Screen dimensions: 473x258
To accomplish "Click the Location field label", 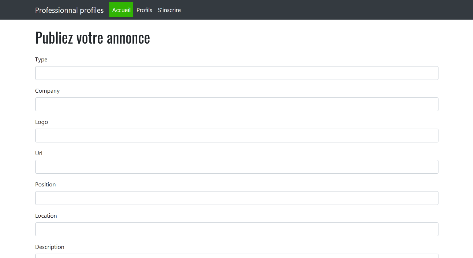I will pos(46,215).
